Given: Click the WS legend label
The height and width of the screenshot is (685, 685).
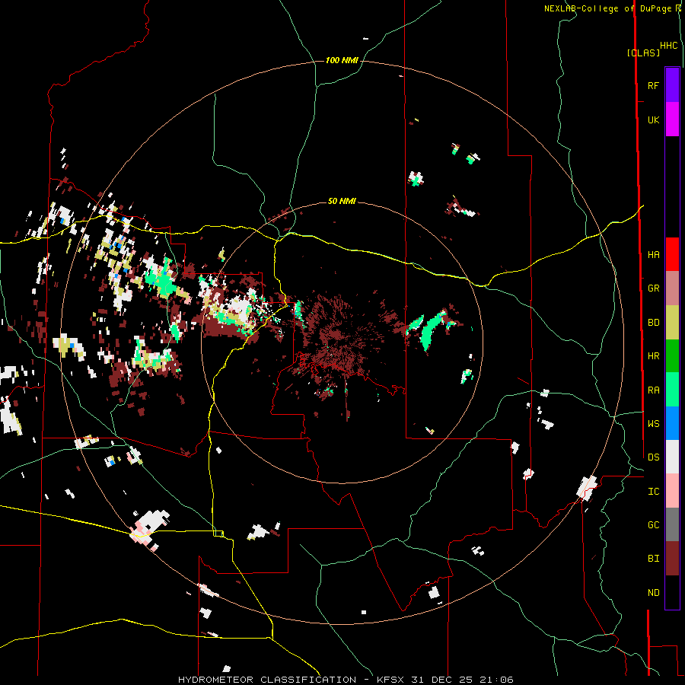Looking at the screenshot, I should click(653, 423).
